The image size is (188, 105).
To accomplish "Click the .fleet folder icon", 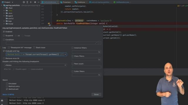I will point(7,8).
